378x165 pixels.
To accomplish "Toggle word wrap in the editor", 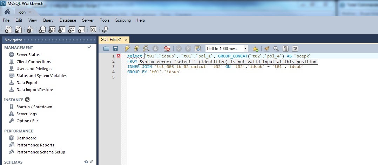I will 295,49.
